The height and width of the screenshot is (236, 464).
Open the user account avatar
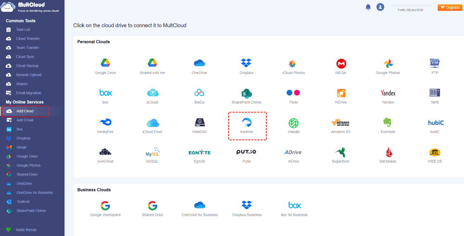(x=380, y=7)
